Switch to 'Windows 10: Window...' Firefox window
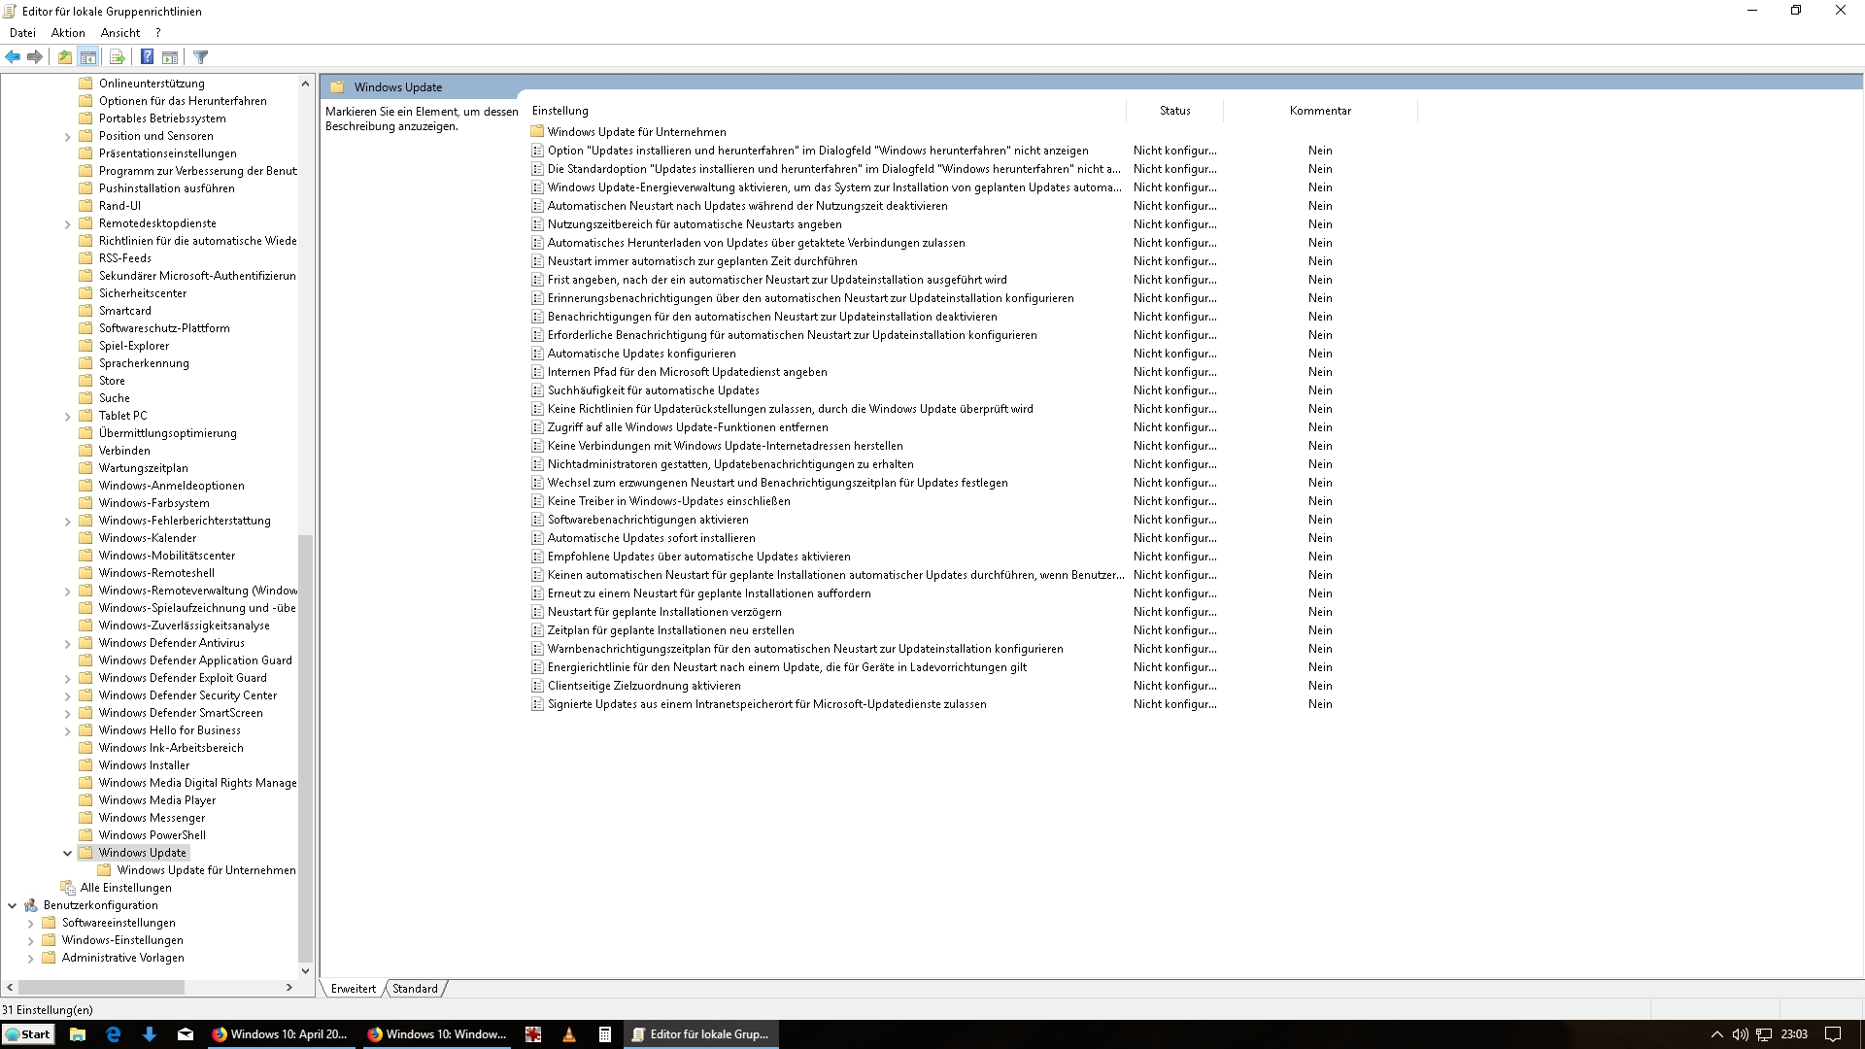 [437, 1034]
